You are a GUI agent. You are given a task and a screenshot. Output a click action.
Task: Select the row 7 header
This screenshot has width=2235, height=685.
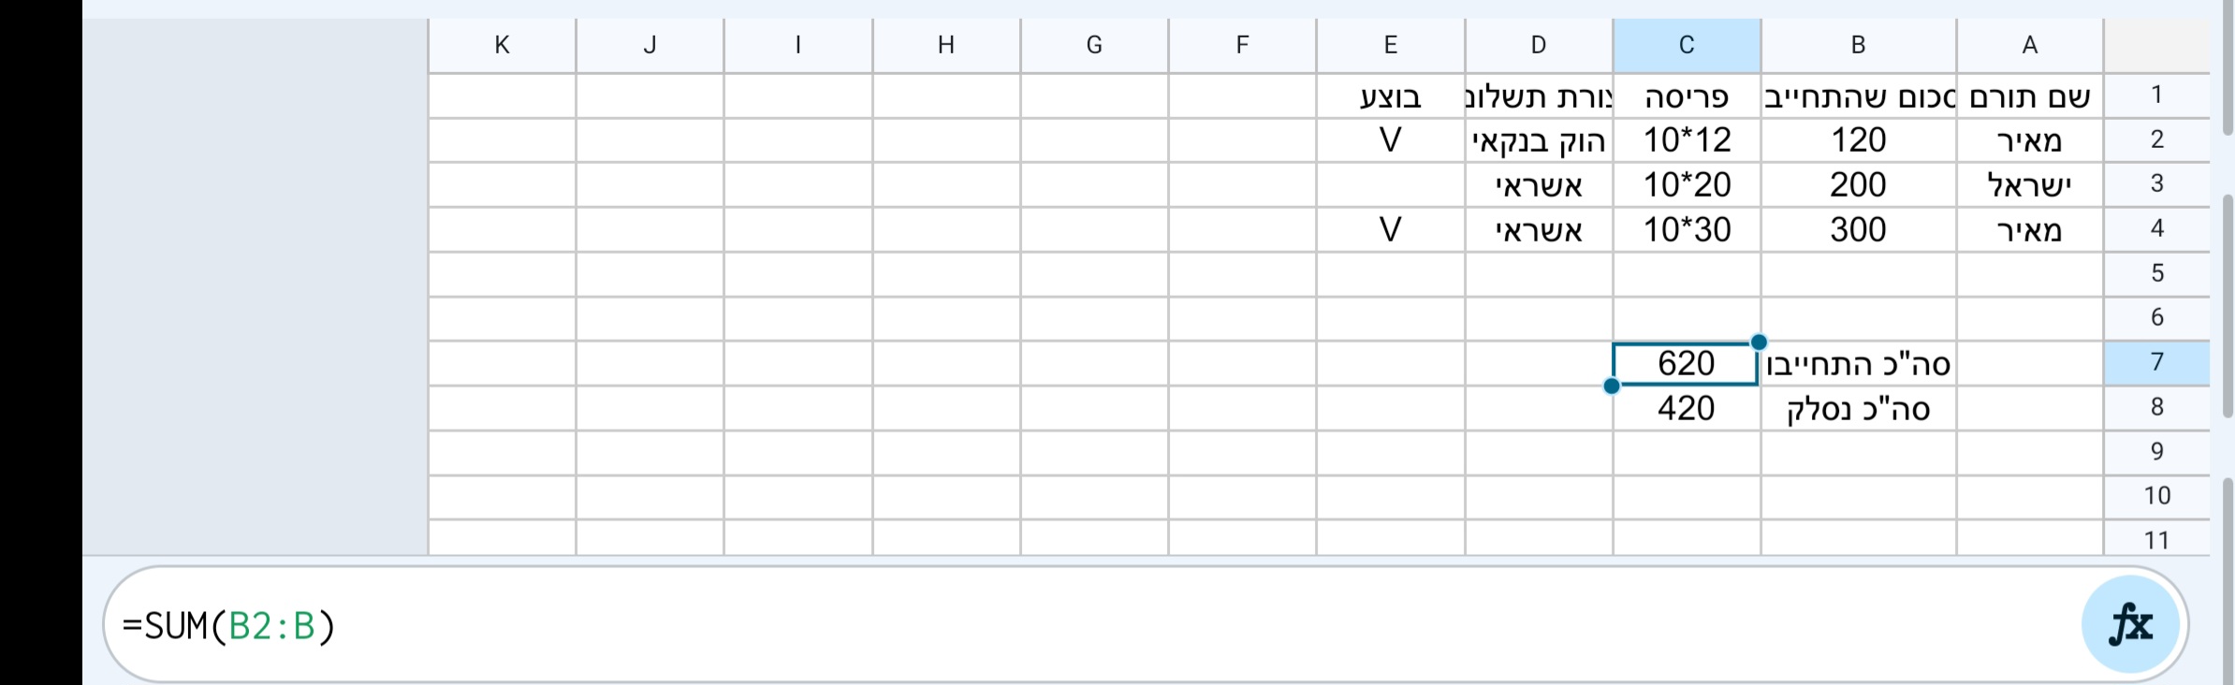[2156, 363]
